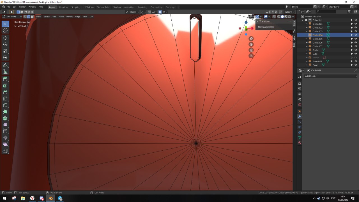Toggle snapping magnet button
The image size is (359, 202).
[x=149, y=12]
